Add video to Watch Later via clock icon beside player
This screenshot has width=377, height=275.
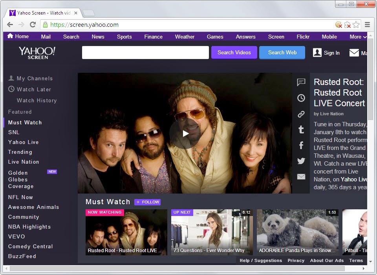pos(301,98)
